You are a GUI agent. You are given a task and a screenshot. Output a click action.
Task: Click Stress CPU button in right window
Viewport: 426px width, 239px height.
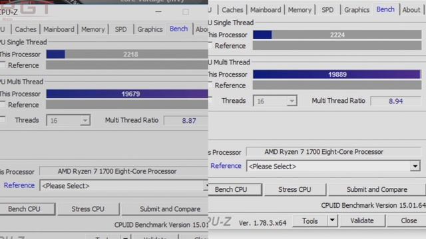tap(295, 189)
